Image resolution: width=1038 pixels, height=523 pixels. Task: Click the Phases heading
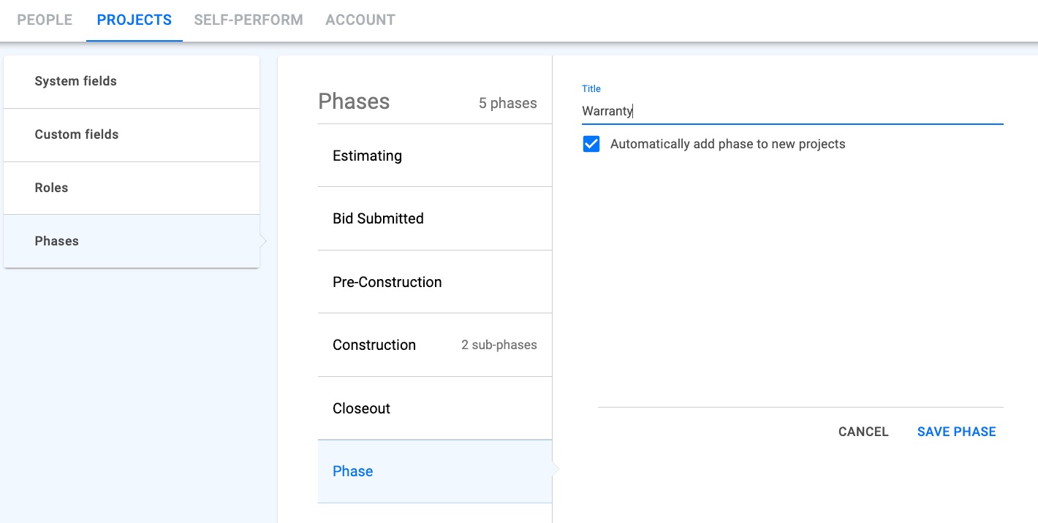point(354,102)
